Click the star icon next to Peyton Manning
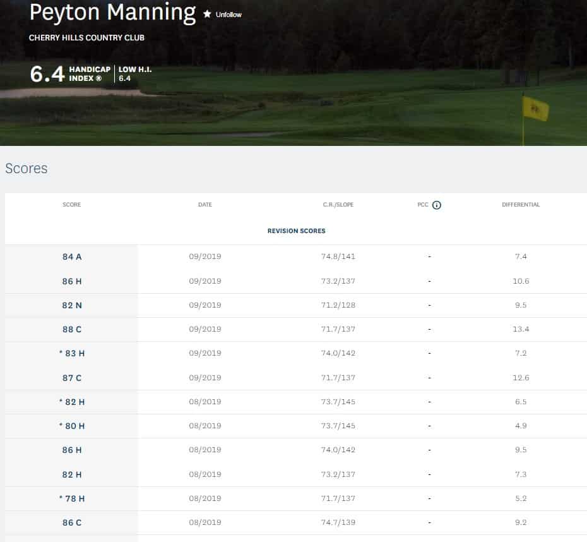587x542 pixels. [x=207, y=14]
